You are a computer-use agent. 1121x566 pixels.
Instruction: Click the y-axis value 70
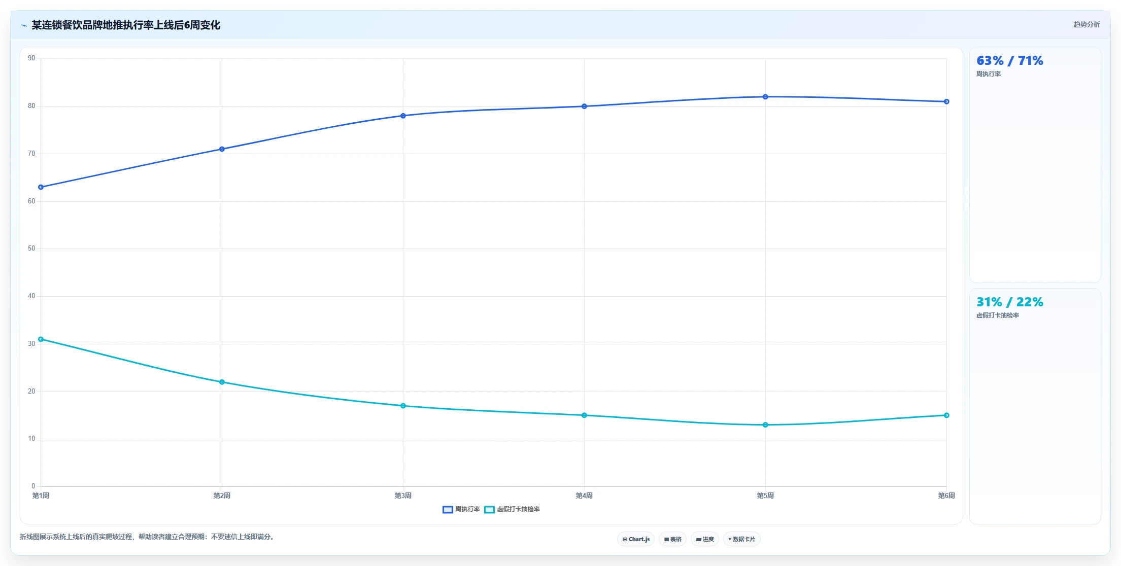[31, 154]
